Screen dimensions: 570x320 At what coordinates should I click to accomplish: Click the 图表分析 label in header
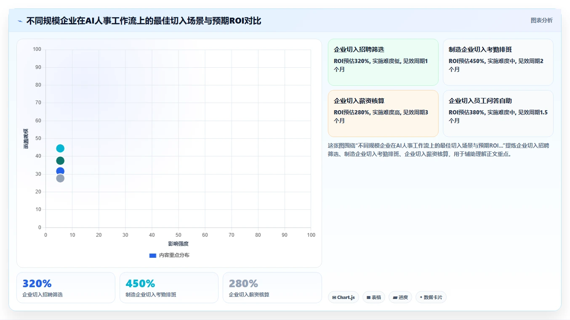coord(541,21)
